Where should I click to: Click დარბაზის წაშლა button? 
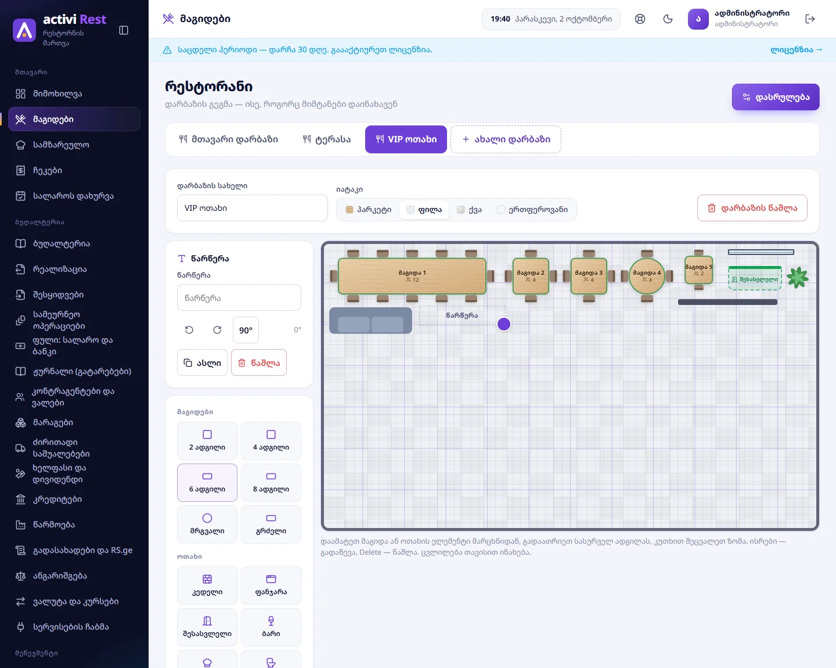(752, 208)
